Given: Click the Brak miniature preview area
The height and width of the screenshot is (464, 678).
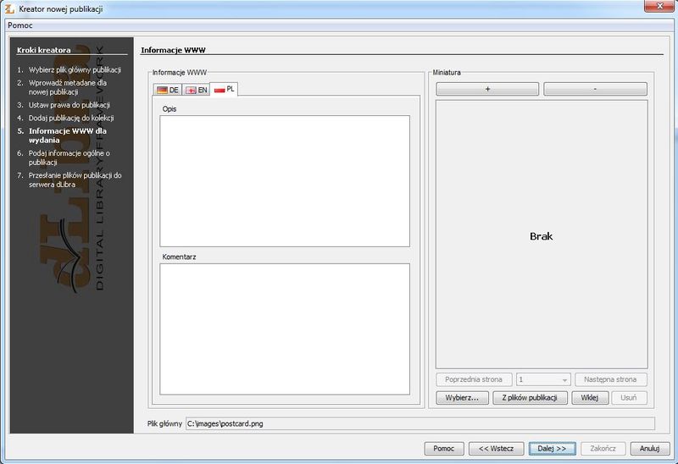Looking at the screenshot, I should tap(542, 235).
